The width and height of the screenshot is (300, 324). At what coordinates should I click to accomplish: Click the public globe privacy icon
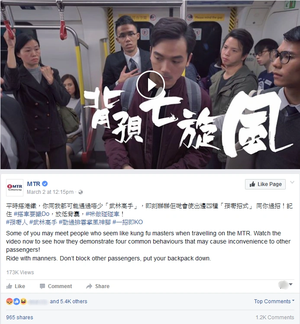pyautogui.click(x=81, y=192)
